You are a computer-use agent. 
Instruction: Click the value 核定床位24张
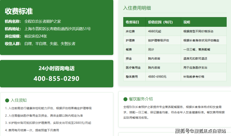click(x=36, y=36)
